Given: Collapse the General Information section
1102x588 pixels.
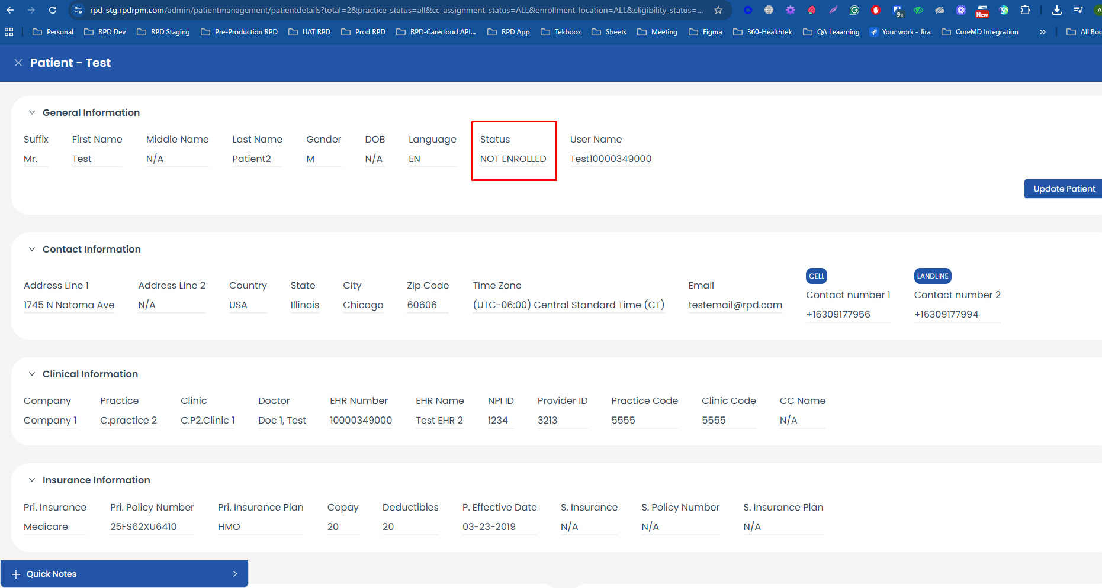Looking at the screenshot, I should click(32, 112).
